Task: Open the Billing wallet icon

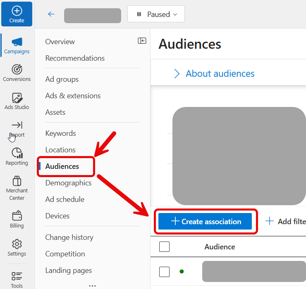Action: point(17,216)
